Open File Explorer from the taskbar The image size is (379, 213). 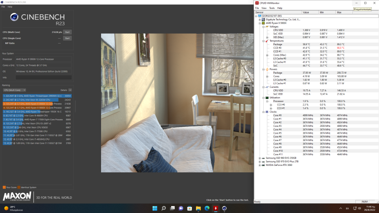pyautogui.click(x=198, y=208)
